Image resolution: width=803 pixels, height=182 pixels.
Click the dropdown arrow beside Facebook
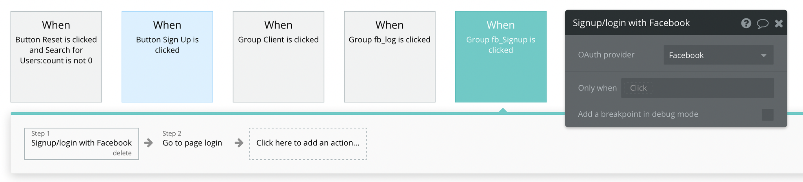click(763, 56)
